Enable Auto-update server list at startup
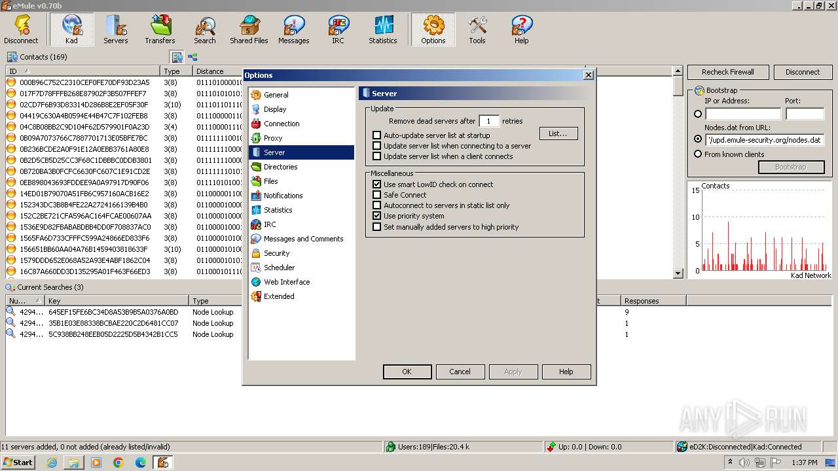 [376, 135]
